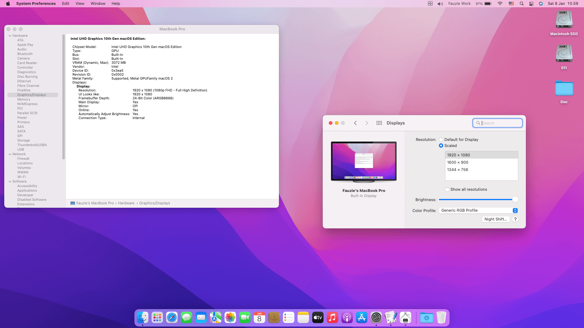Focus the Displays search field
The width and height of the screenshot is (584, 328).
498,123
